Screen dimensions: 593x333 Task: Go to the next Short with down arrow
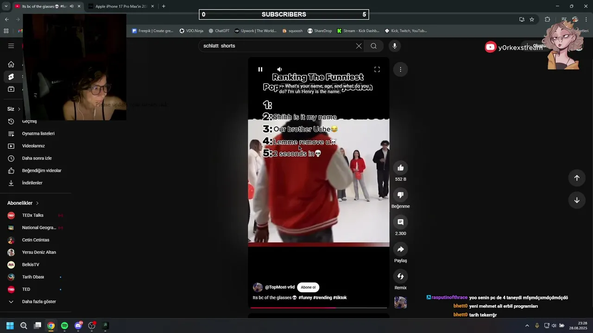(x=577, y=200)
